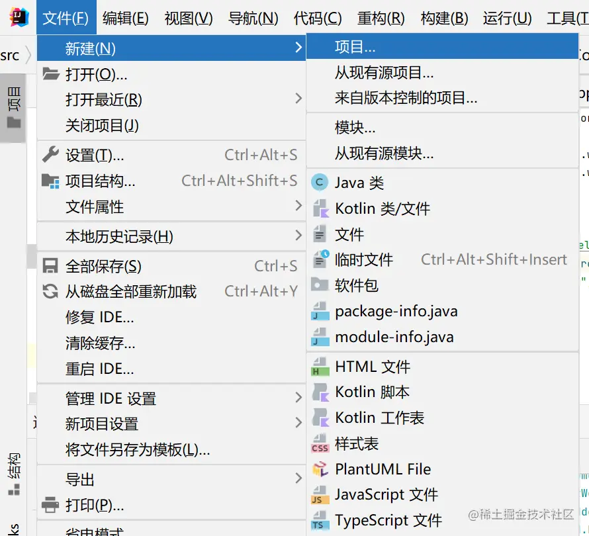Click the Ctrl+Alt+Shift+Insert shortcut text
The image size is (589, 536).
point(494,259)
